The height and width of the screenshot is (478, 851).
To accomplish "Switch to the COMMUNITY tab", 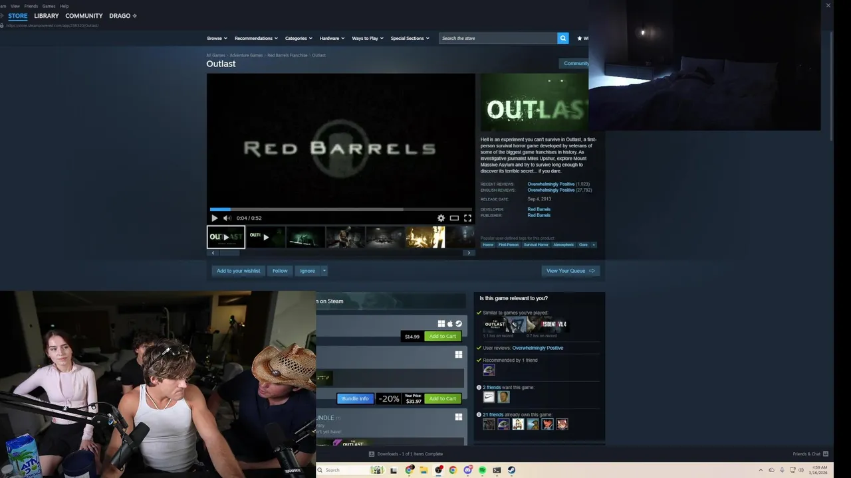I will [84, 16].
